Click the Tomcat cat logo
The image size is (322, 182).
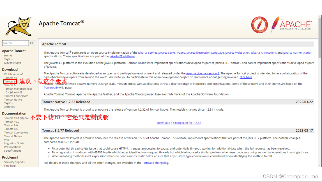(x=19, y=26)
